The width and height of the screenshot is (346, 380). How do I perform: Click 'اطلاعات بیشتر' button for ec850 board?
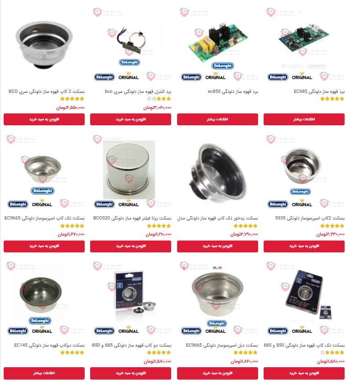(217, 119)
